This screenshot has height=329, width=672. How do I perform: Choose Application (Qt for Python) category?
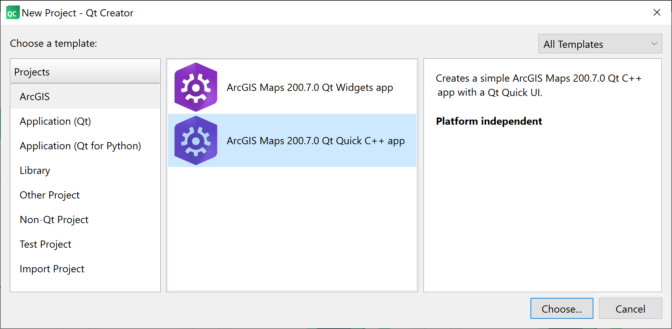[x=80, y=146]
